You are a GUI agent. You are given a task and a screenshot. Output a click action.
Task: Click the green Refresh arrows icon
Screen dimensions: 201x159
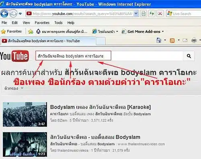click(152, 14)
